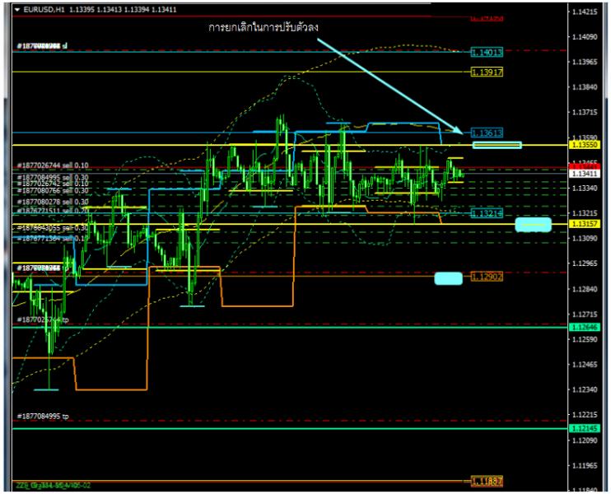The width and height of the screenshot is (611, 494).
Task: Select order #1877084995 sell 0.30 label
Action: [53, 177]
